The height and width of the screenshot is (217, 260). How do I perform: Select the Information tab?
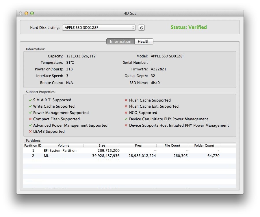[120, 42]
